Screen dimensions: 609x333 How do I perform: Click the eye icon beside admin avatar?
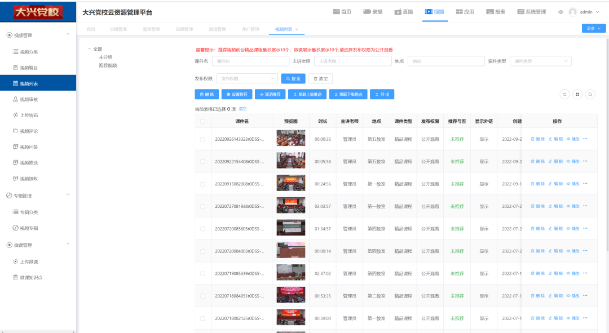pos(561,12)
